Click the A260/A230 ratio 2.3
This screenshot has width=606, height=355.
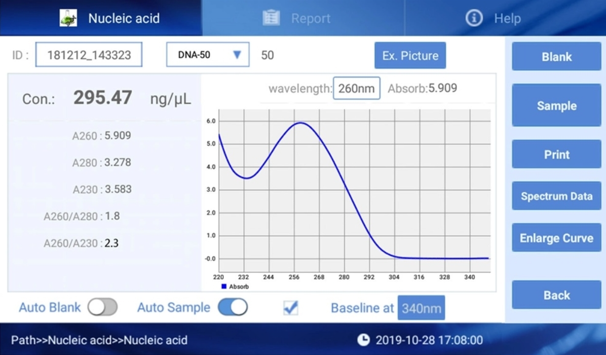(111, 243)
